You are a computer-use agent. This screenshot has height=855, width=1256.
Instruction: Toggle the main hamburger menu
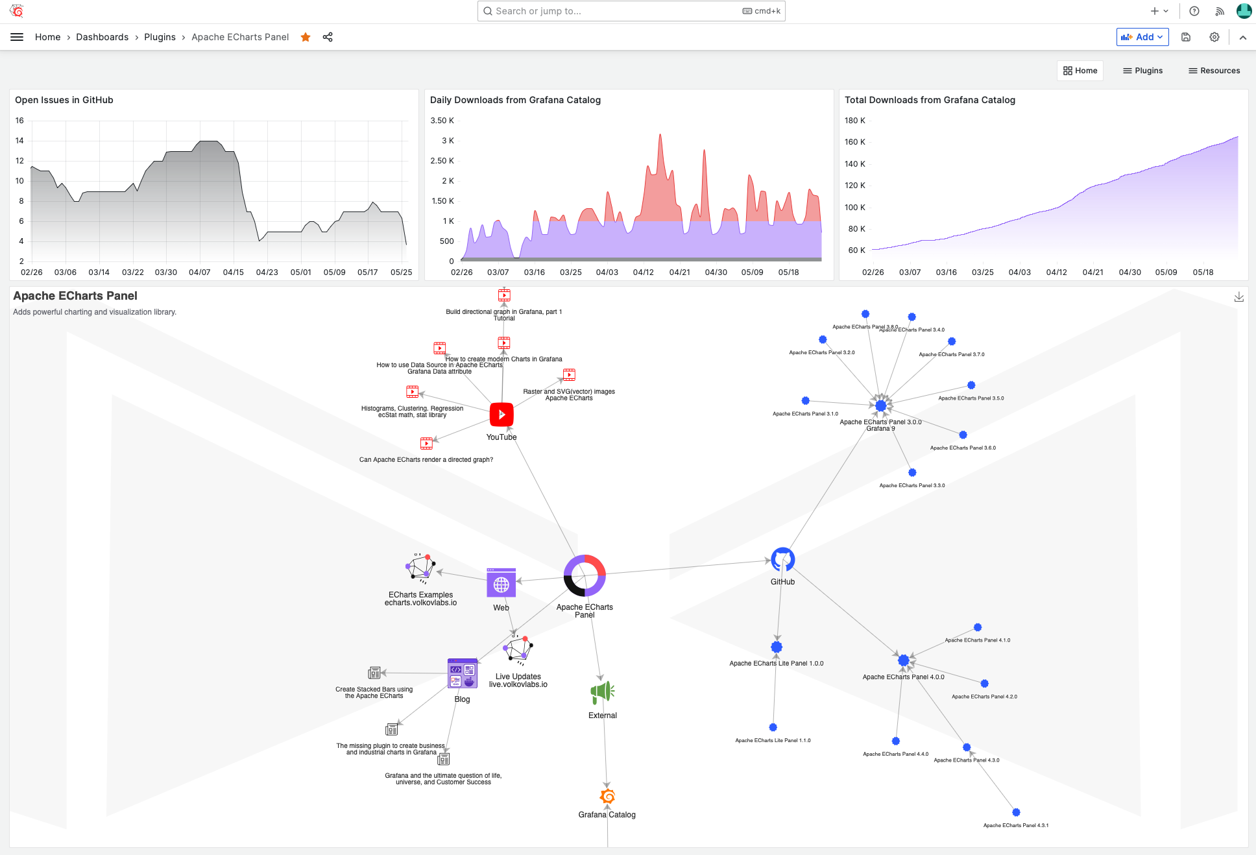coord(17,37)
